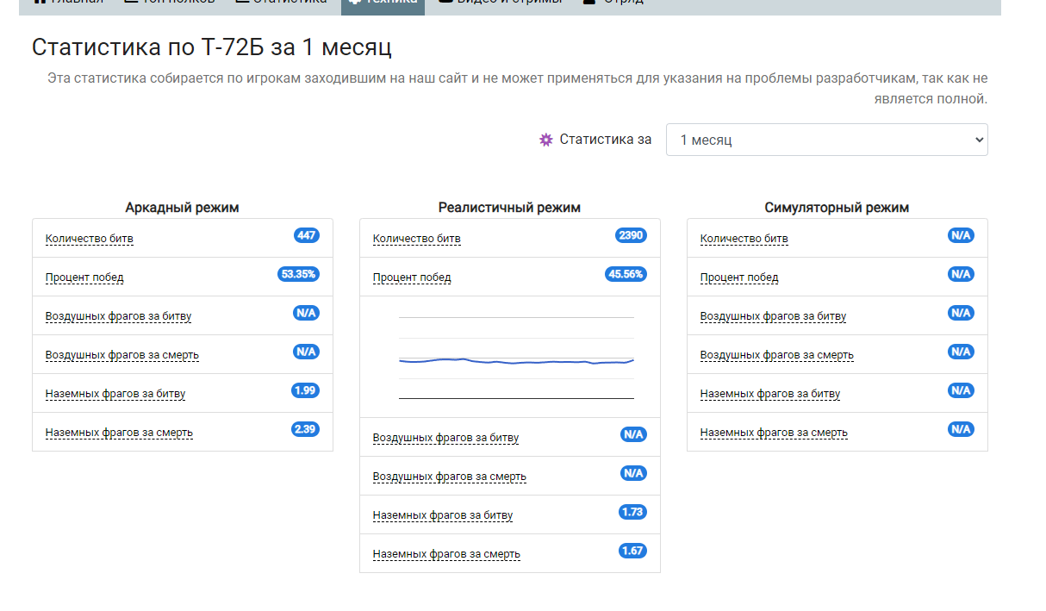Click Количество битв in Аркадный режим
The width and height of the screenshot is (1046, 611).
pyautogui.click(x=90, y=239)
